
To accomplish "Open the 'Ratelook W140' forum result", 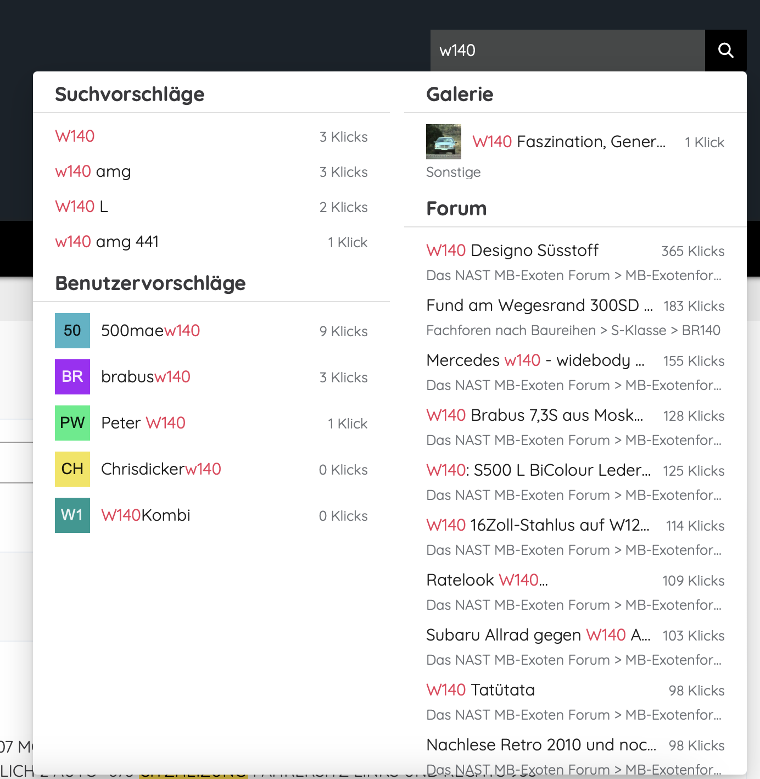I will 487,580.
